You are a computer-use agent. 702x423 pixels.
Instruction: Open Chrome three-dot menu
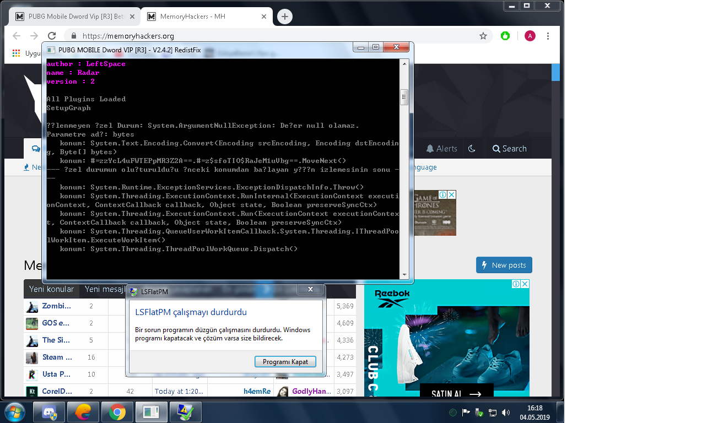[x=548, y=36]
